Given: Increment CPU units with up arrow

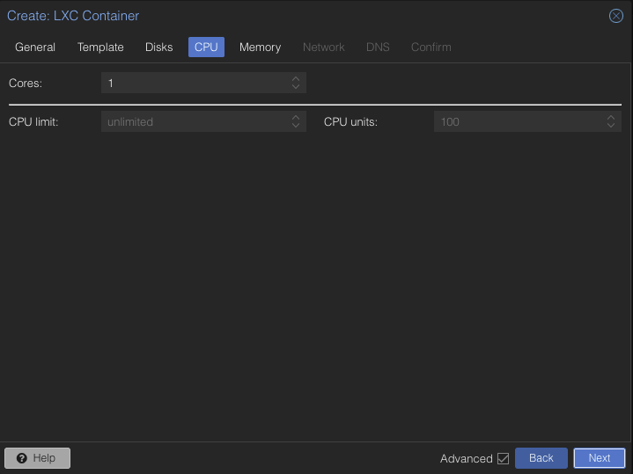Looking at the screenshot, I should pos(611,117).
